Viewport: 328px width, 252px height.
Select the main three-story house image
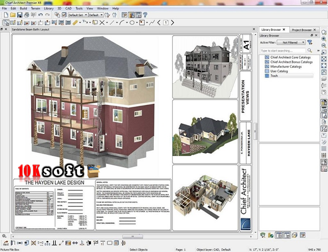click(92, 102)
